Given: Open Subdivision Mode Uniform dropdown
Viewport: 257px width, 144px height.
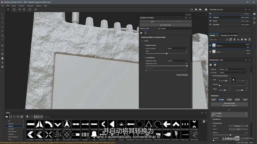Looking at the screenshot, I should coord(177,61).
